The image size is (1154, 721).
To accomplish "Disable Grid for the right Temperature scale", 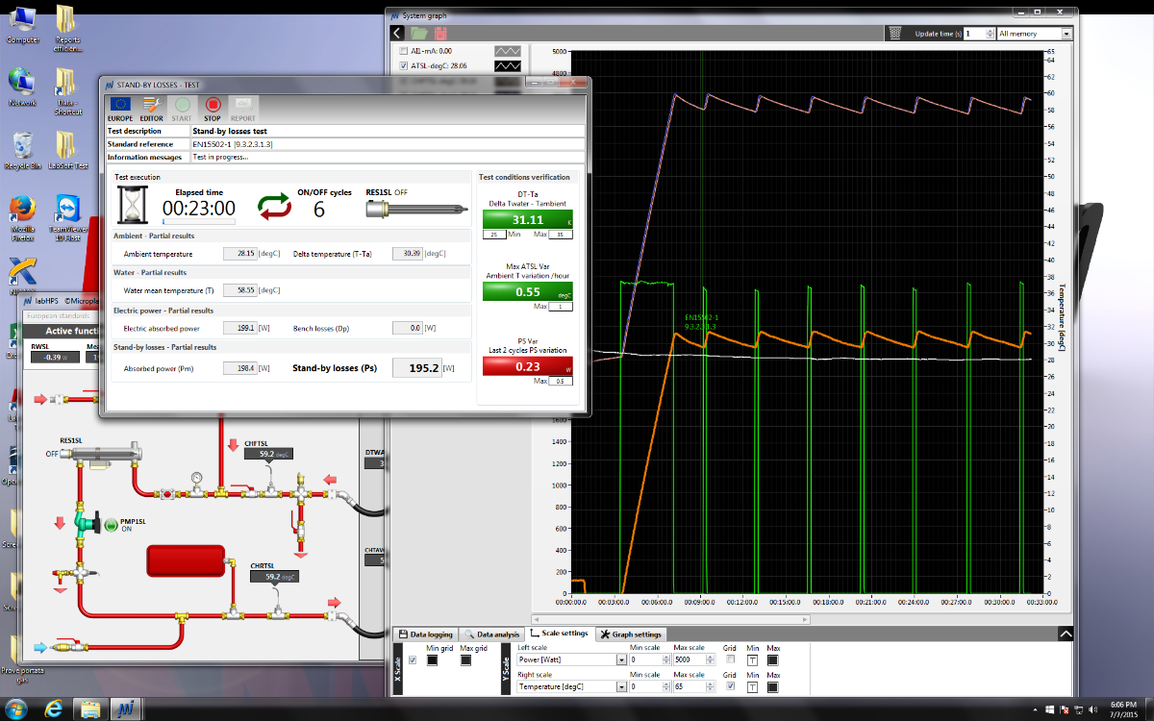I will pyautogui.click(x=729, y=686).
